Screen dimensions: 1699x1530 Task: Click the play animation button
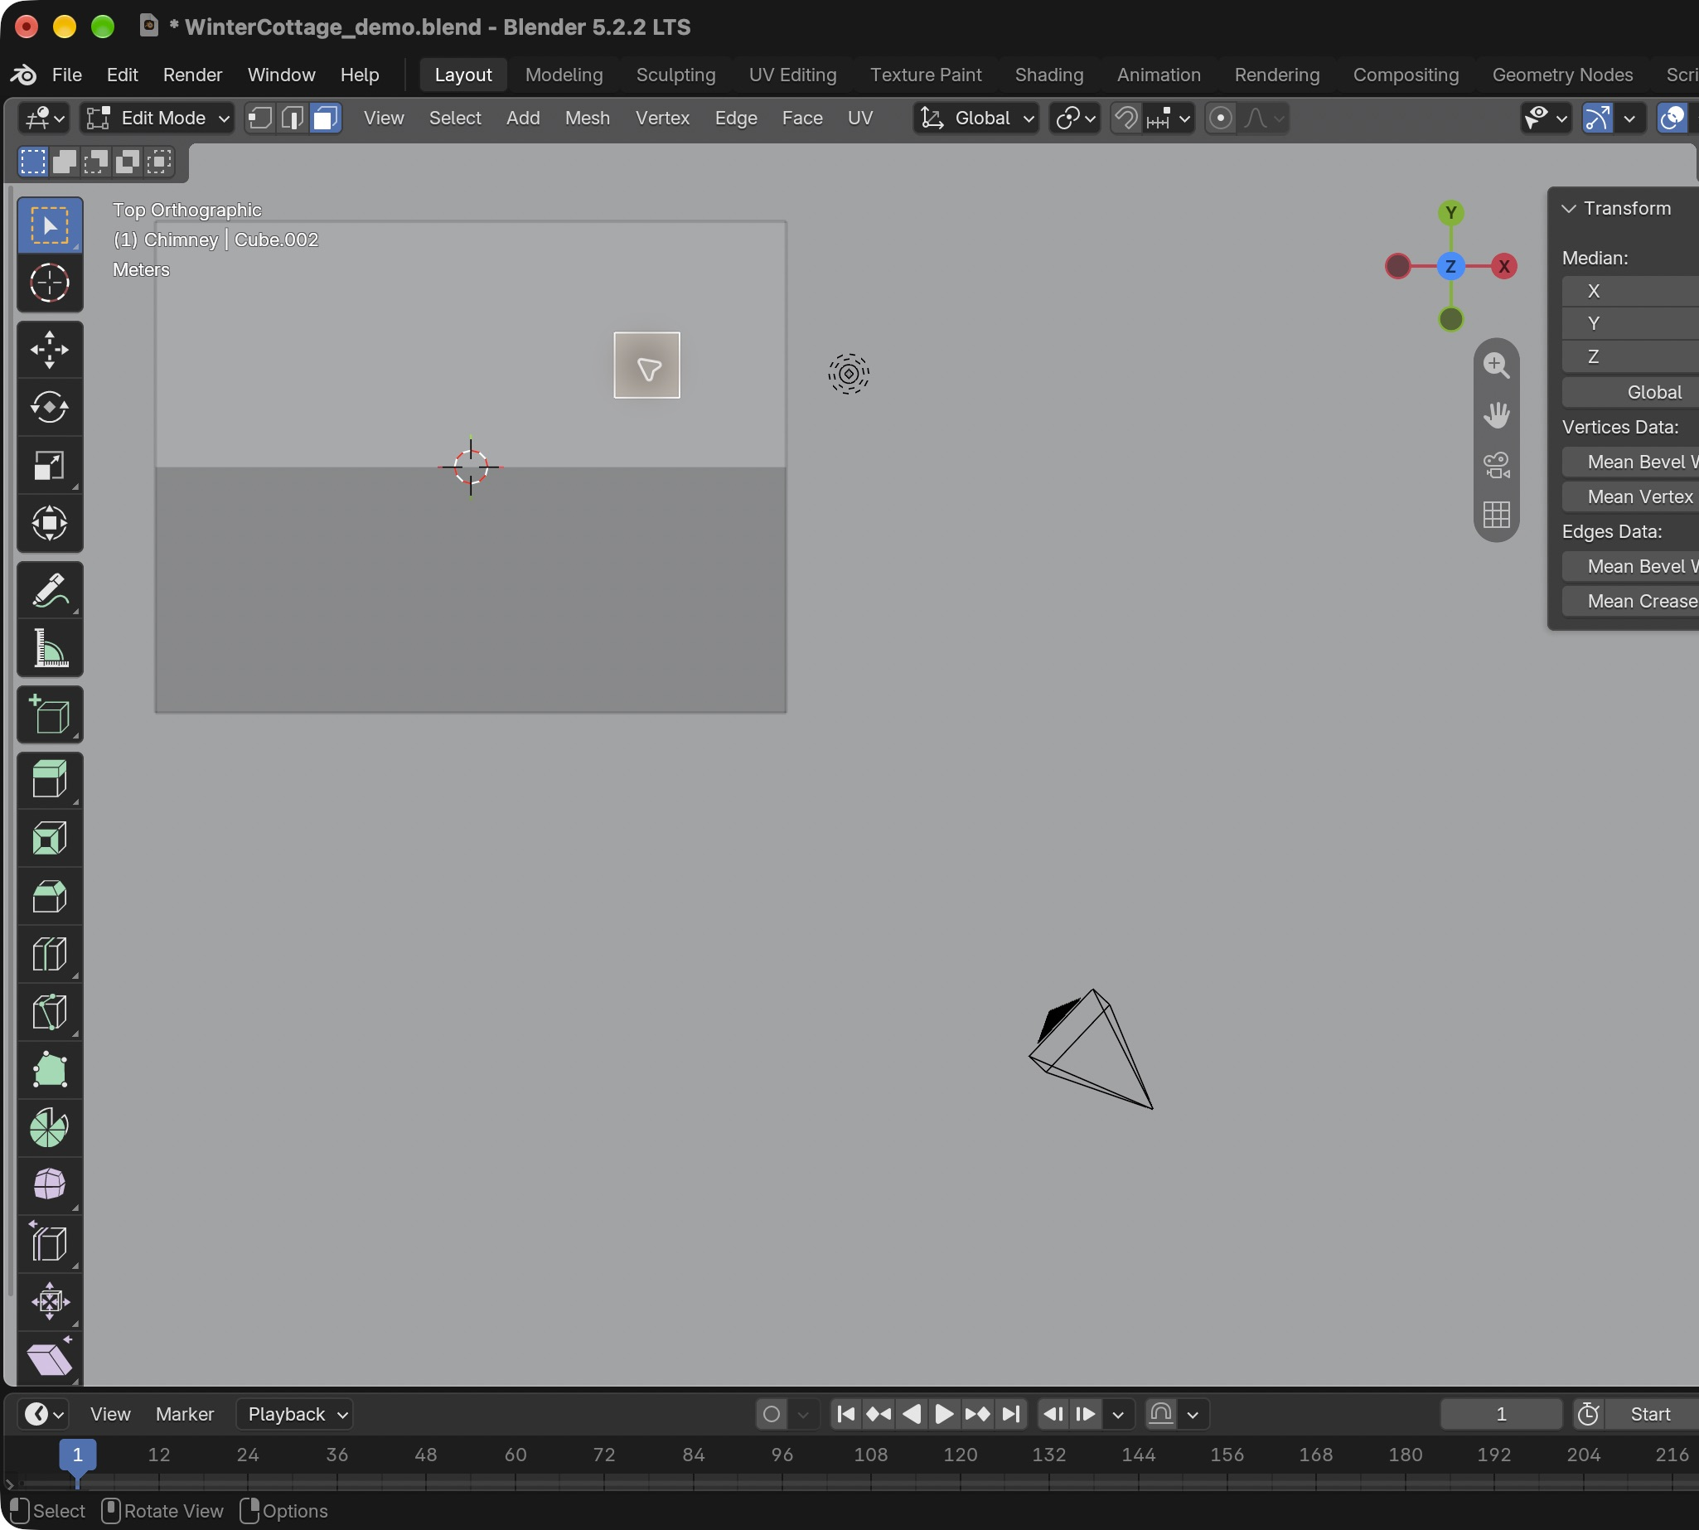(943, 1415)
